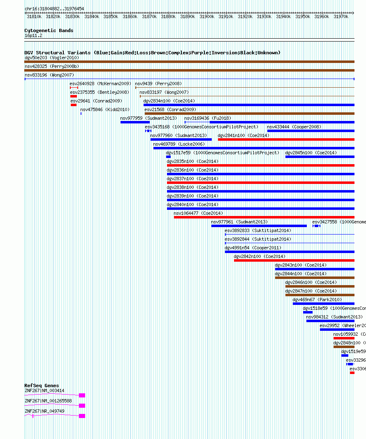Open dgv2845n100 (Coe2014) label
Image resolution: width=366 pixels, height=439 pixels.
pos(311,153)
